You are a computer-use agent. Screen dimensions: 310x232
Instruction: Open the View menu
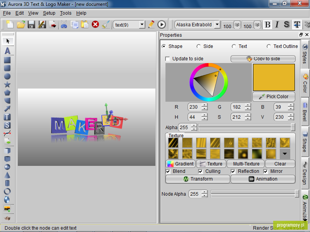[33, 13]
